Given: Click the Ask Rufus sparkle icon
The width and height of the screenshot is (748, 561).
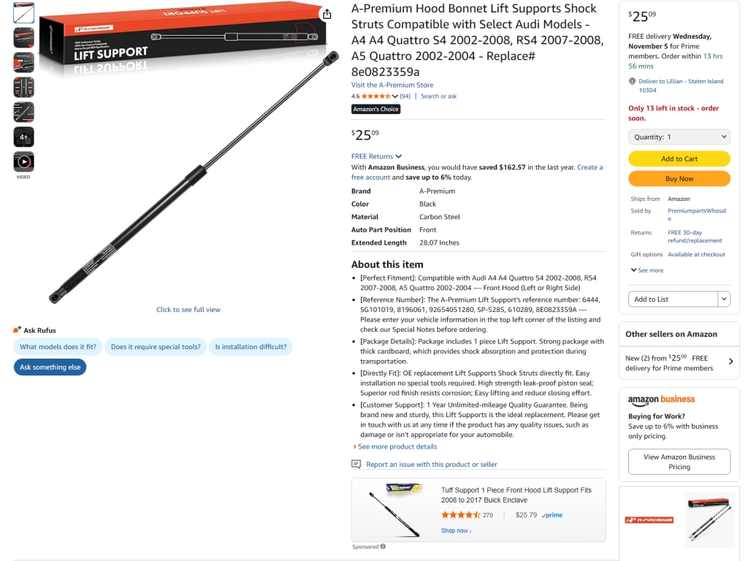Looking at the screenshot, I should pos(18,329).
